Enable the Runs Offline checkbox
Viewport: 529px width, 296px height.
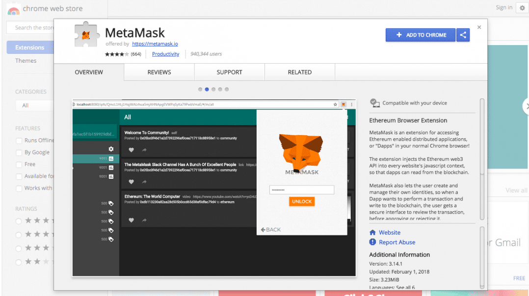[x=19, y=141]
